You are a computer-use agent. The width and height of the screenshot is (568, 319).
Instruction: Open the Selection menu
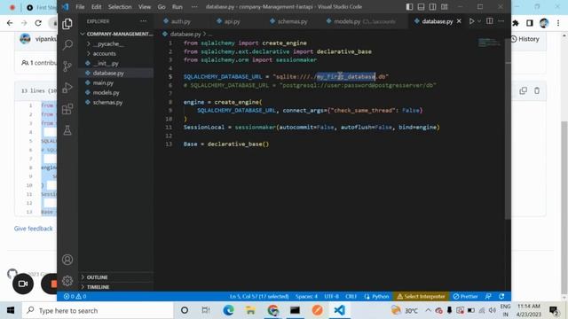[120, 7]
